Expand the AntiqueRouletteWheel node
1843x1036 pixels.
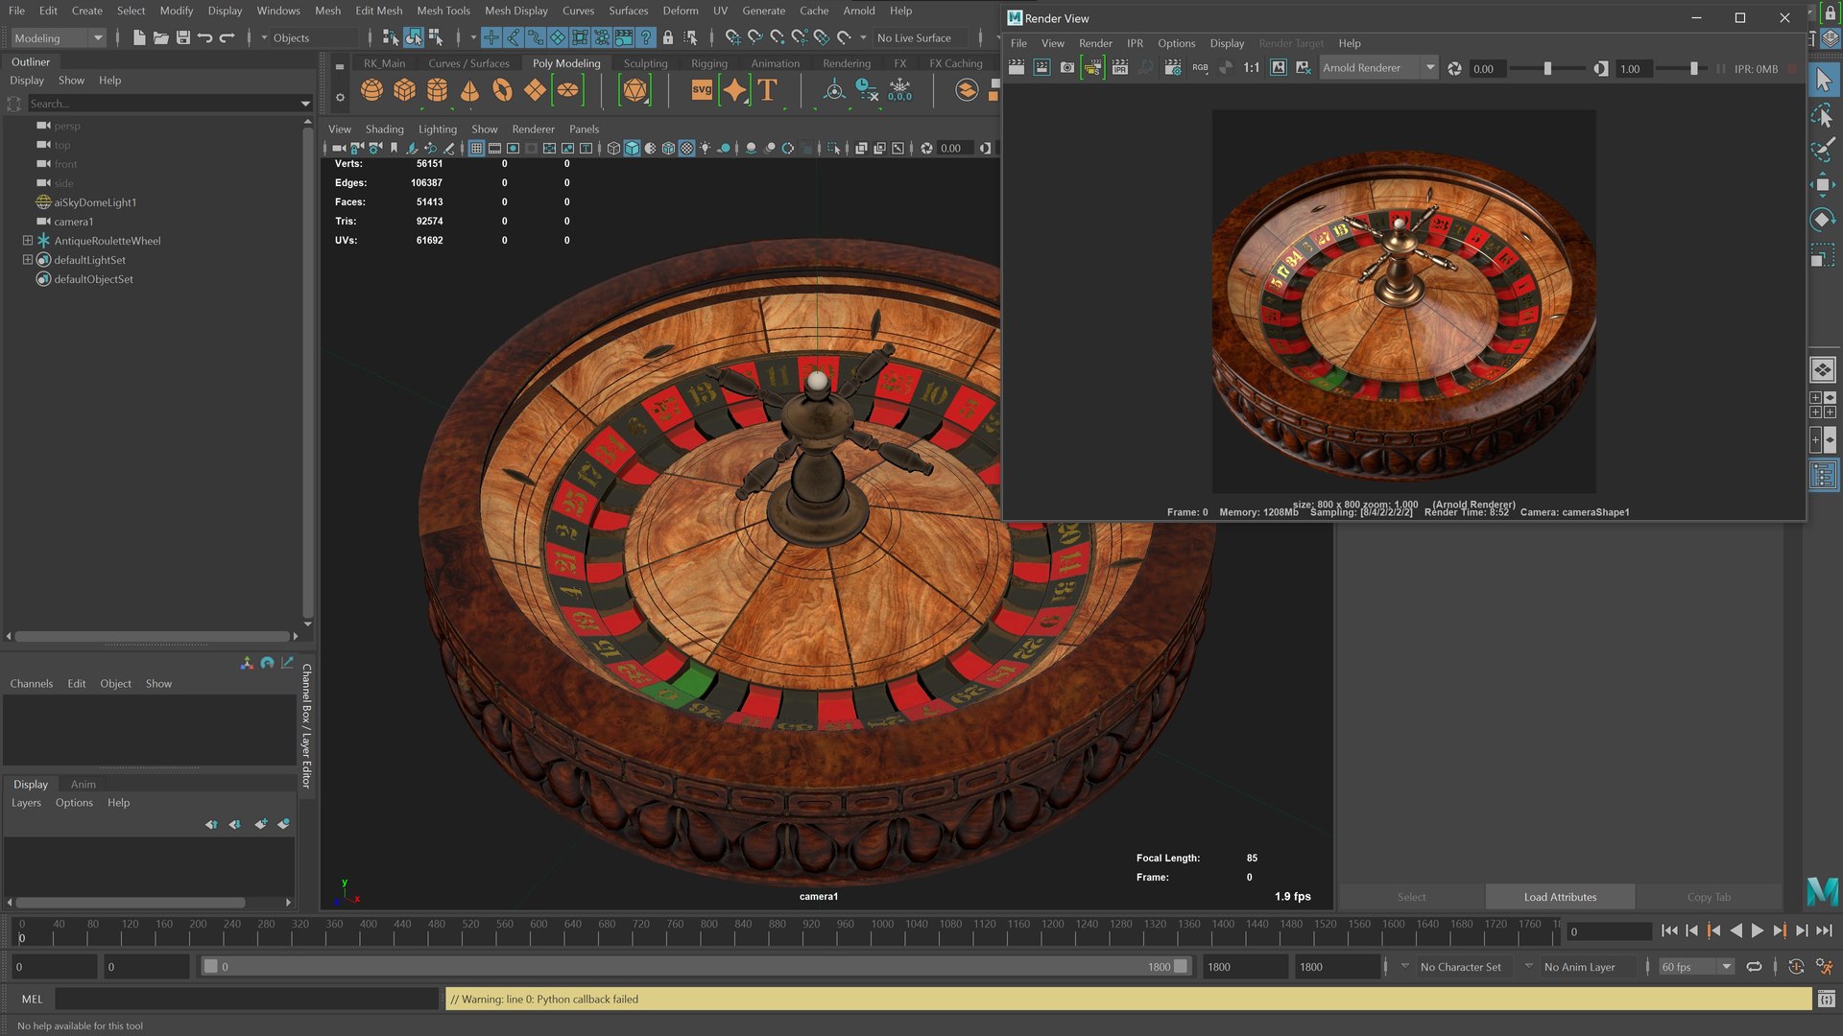point(28,241)
